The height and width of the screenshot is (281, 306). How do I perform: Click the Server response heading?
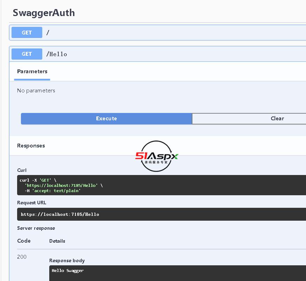36,228
